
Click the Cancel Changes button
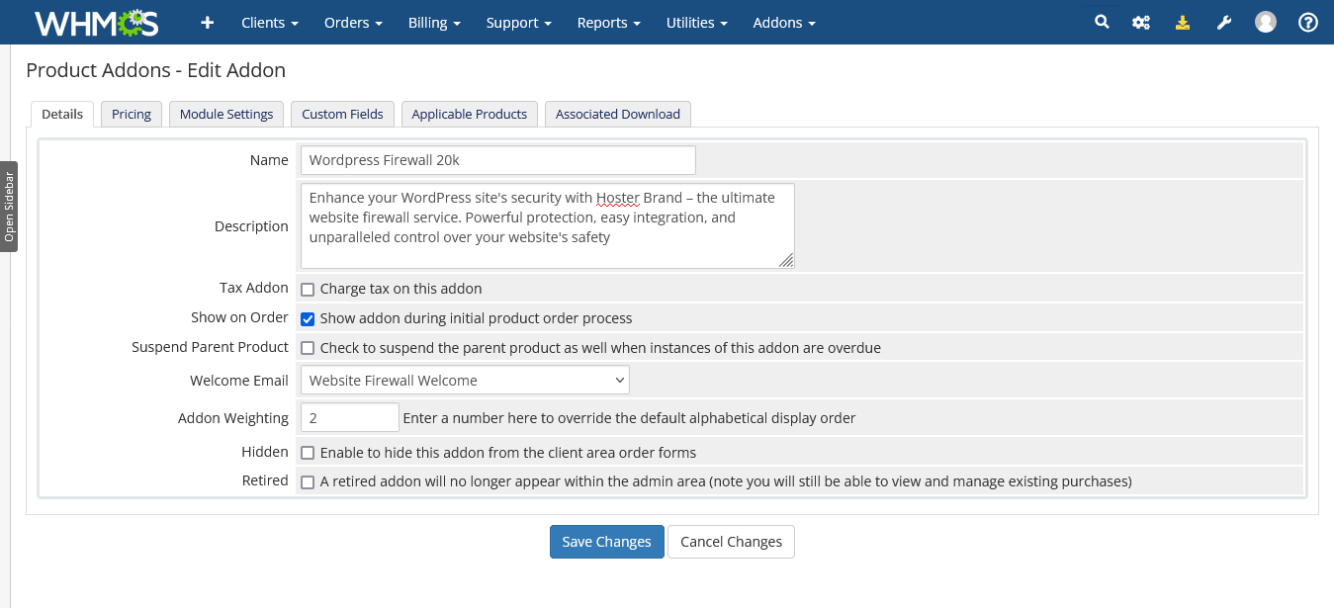731,542
